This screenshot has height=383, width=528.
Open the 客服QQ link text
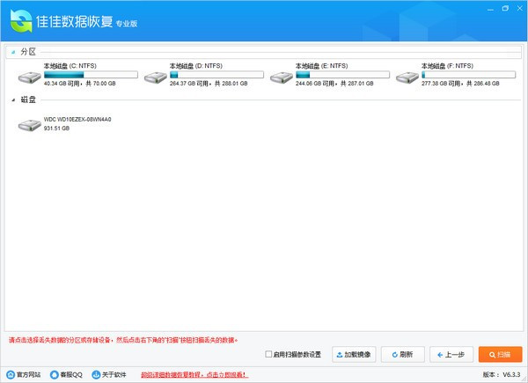pos(71,374)
